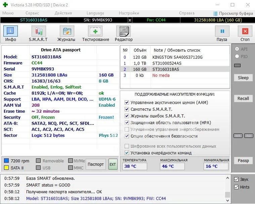Image resolution: width=255 pixels, height=204 pixels.
Task: Click the Просмотр буфера list icon
Action: tap(215, 14)
